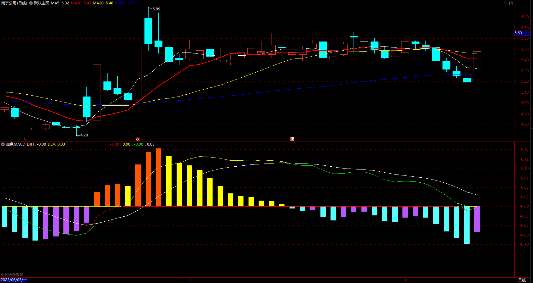Click the 用到未来数据 notice text
This screenshot has width=533, height=283.
12,275
